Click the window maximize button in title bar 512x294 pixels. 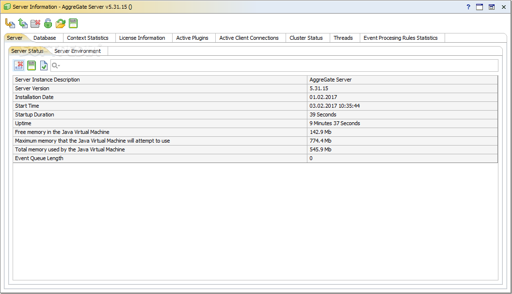point(480,7)
